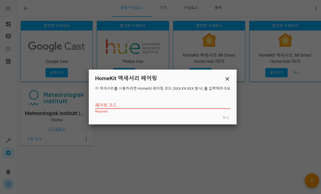Image resolution: width=321 pixels, height=194 pixels.
Task: Click 무시 on rightmost HomeKit card
Action: [296, 73]
